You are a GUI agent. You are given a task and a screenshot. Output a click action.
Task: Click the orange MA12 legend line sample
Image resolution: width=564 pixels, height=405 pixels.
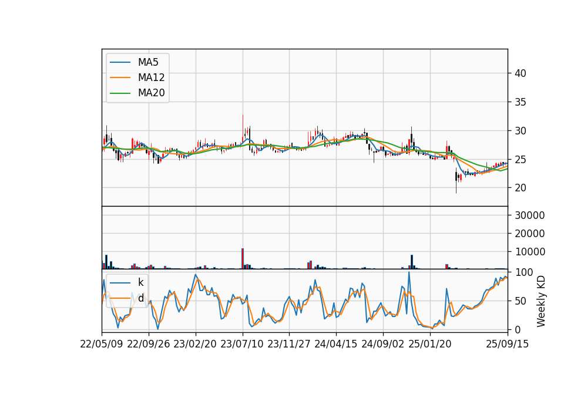point(120,77)
